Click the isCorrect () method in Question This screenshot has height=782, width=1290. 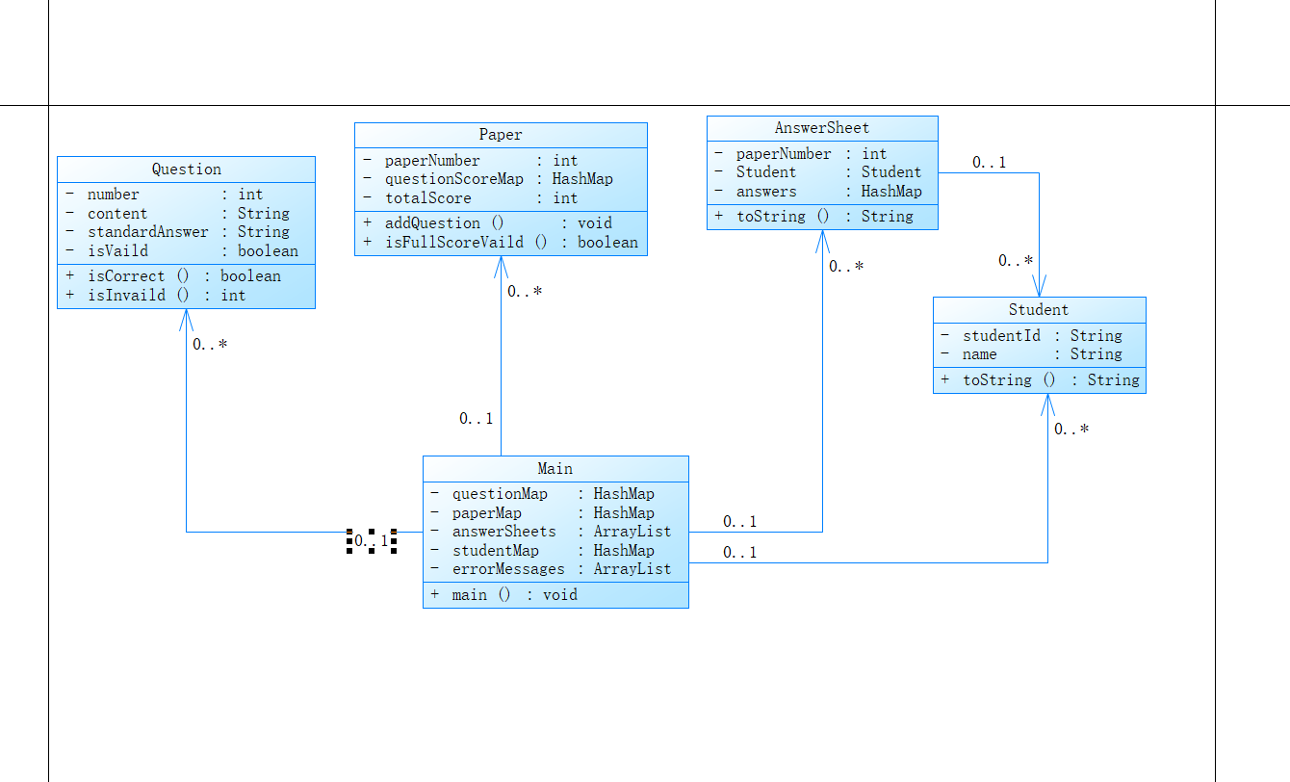[187, 276]
